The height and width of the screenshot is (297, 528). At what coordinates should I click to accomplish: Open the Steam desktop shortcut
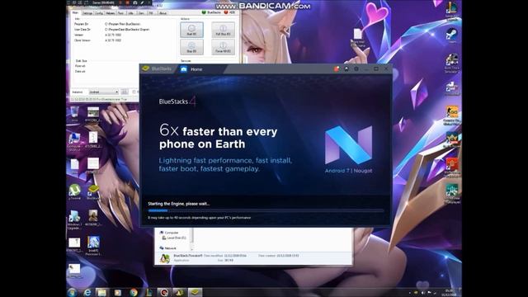click(x=451, y=35)
